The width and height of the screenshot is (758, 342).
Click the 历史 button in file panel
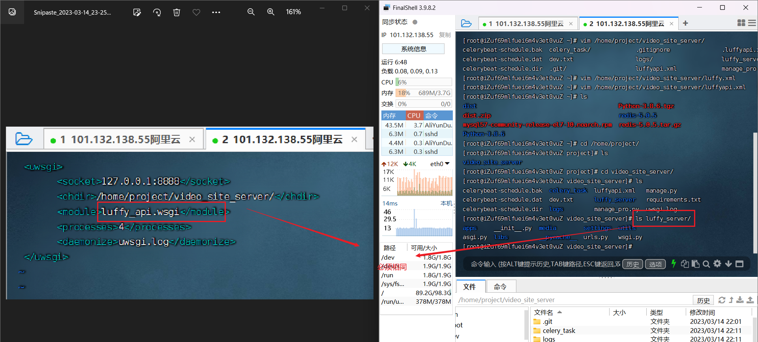[703, 300]
